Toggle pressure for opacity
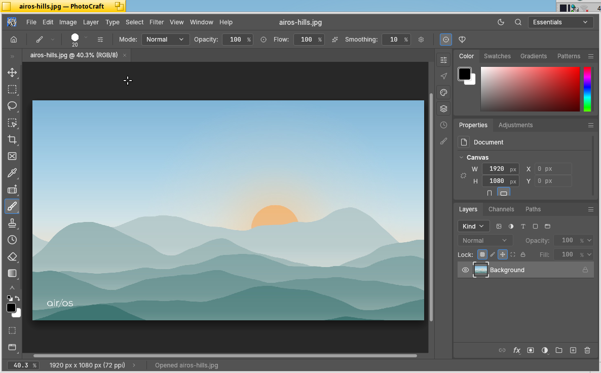Screen dimensions: 601x373 pyautogui.click(x=264, y=40)
